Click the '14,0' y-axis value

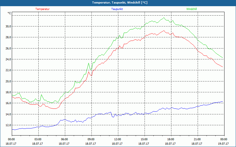9,114
